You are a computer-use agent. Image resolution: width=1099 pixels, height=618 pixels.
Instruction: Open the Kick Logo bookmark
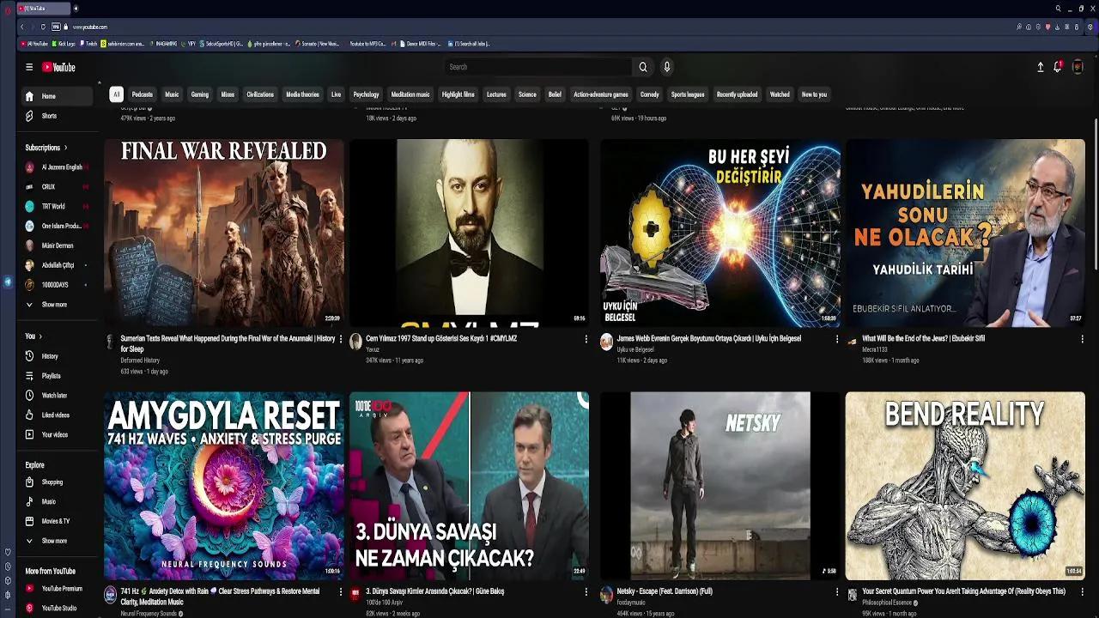coord(64,44)
